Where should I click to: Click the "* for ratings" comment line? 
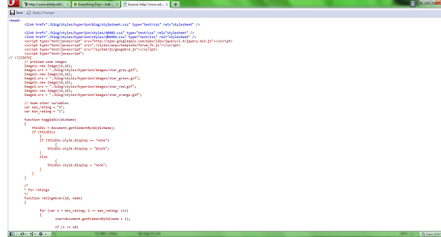point(36,190)
